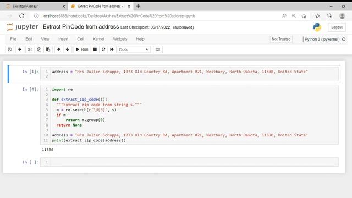Open the Cell menu
This screenshot has height=198, width=352.
[81, 39]
